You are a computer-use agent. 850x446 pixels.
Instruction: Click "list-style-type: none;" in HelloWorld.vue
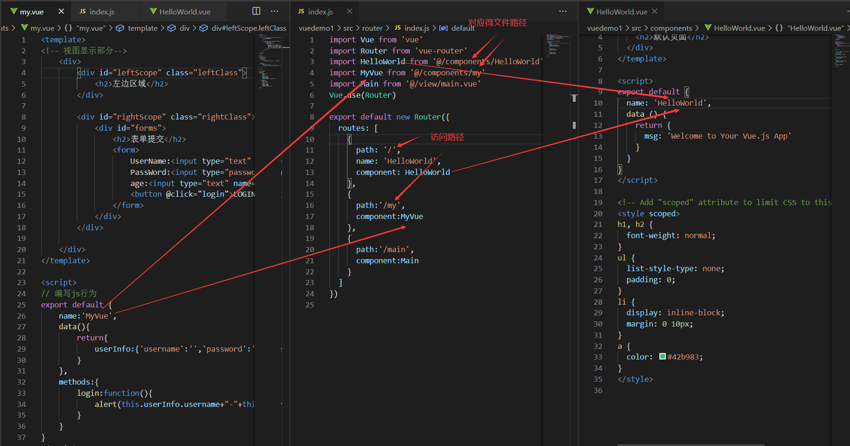pos(675,268)
